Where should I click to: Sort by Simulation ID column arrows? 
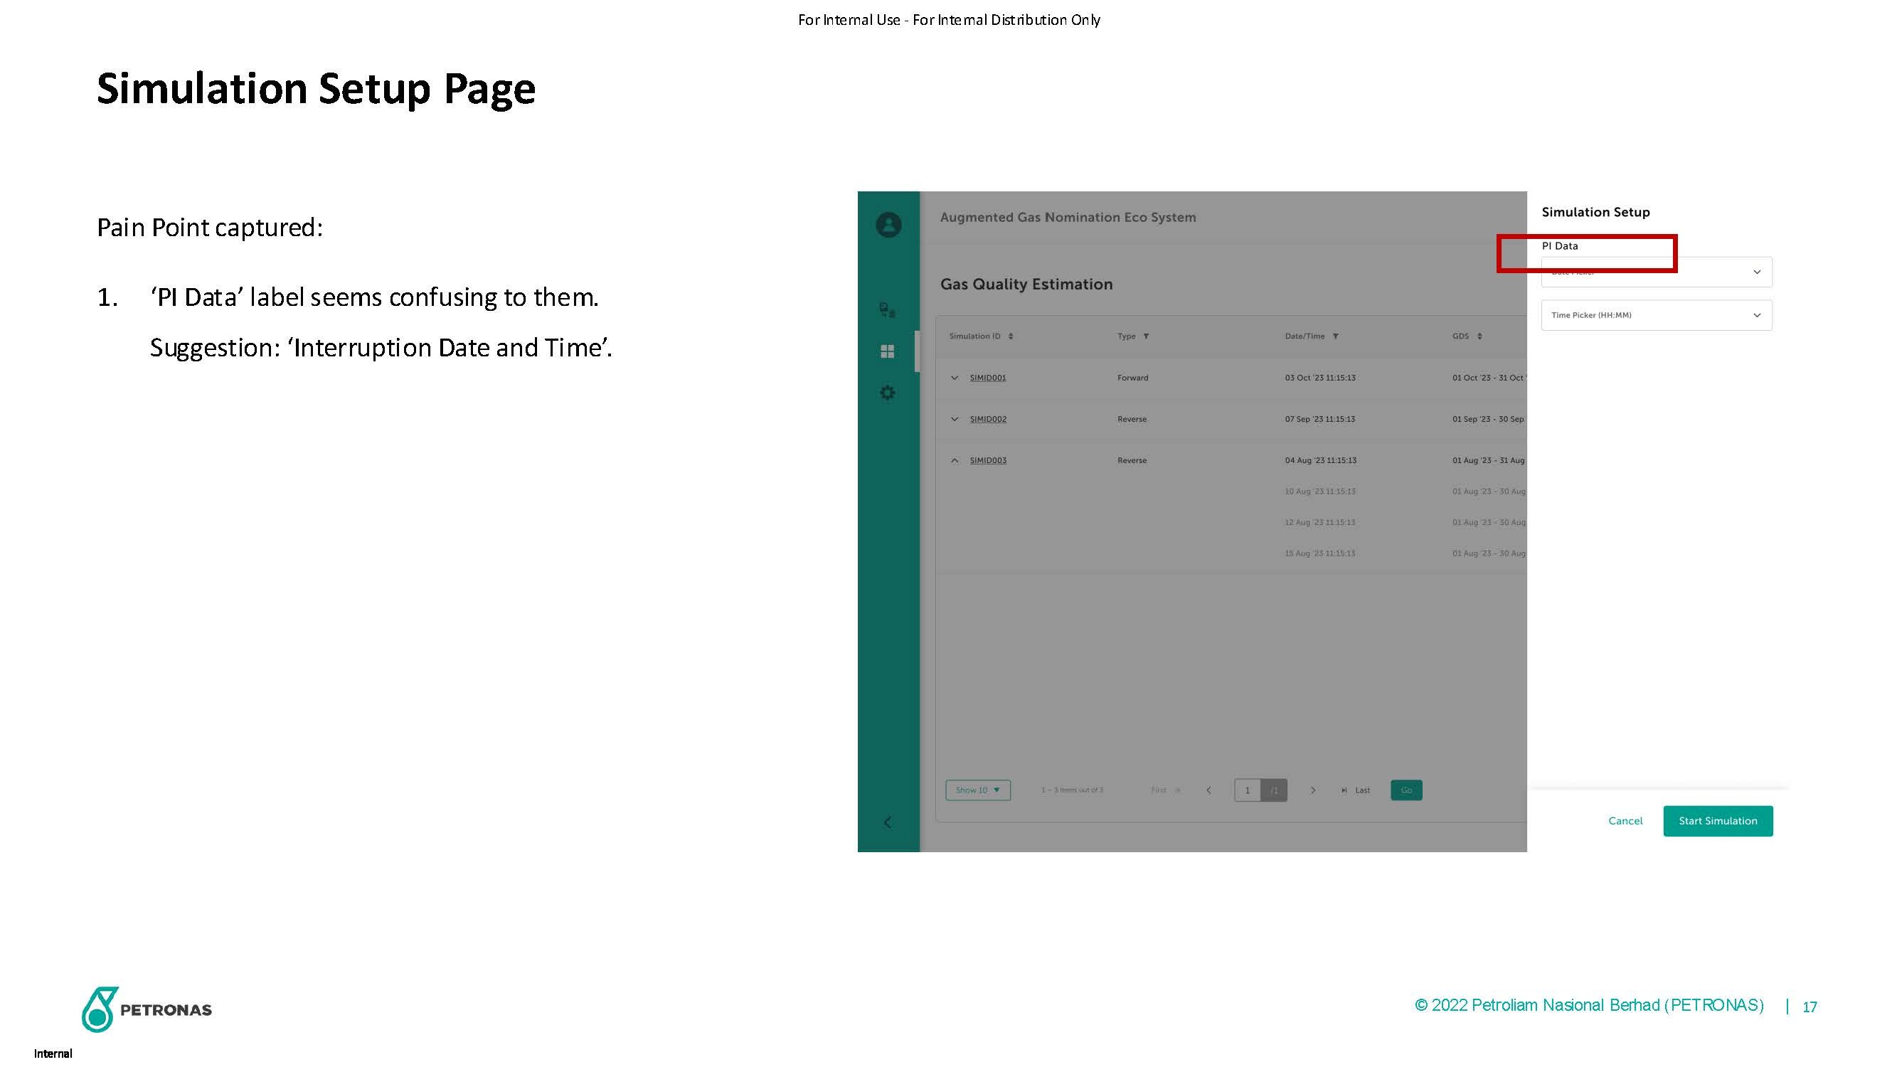1010,336
